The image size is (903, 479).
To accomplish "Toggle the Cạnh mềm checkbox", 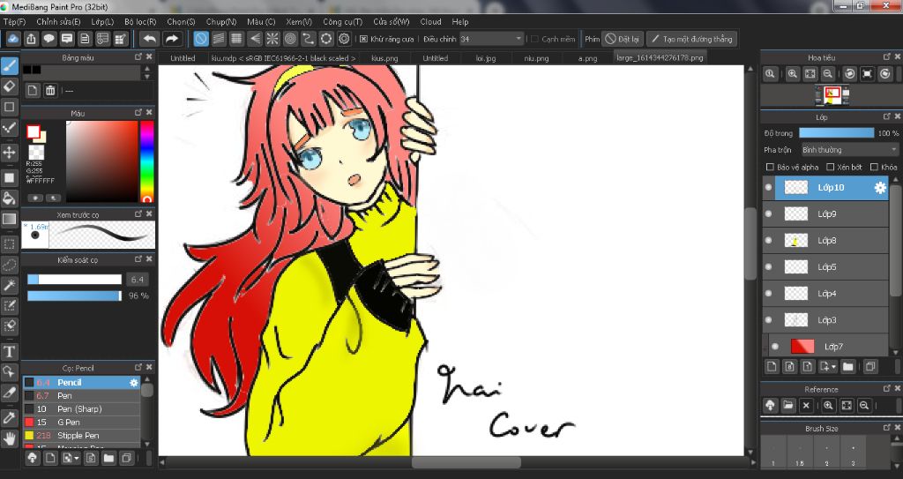I will point(534,39).
